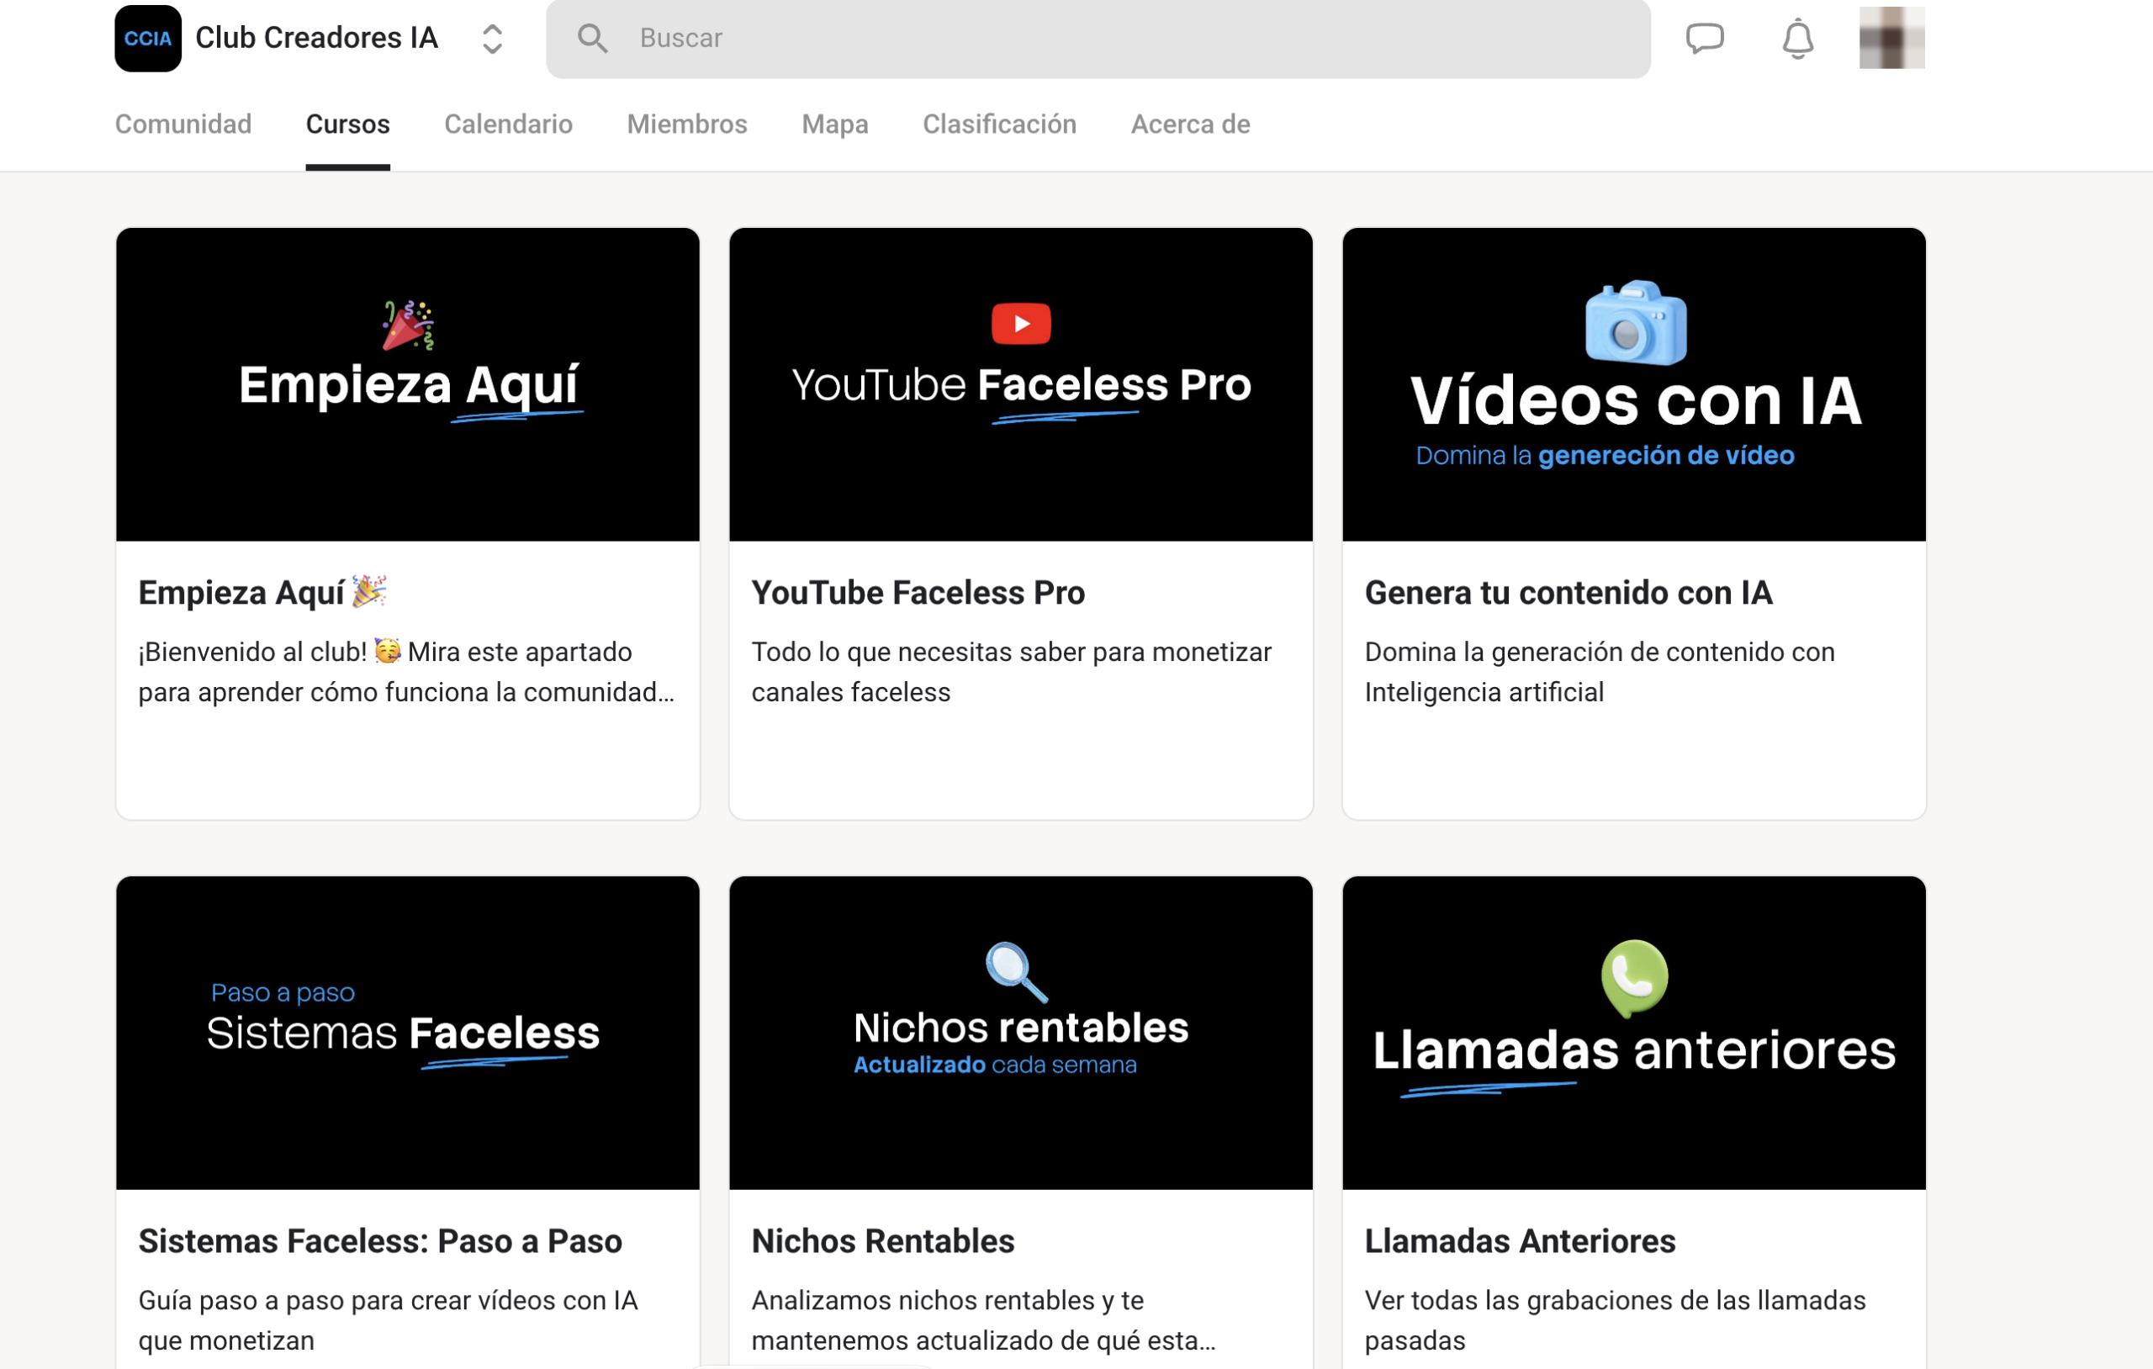Go to the Miembros tab

pyautogui.click(x=686, y=124)
